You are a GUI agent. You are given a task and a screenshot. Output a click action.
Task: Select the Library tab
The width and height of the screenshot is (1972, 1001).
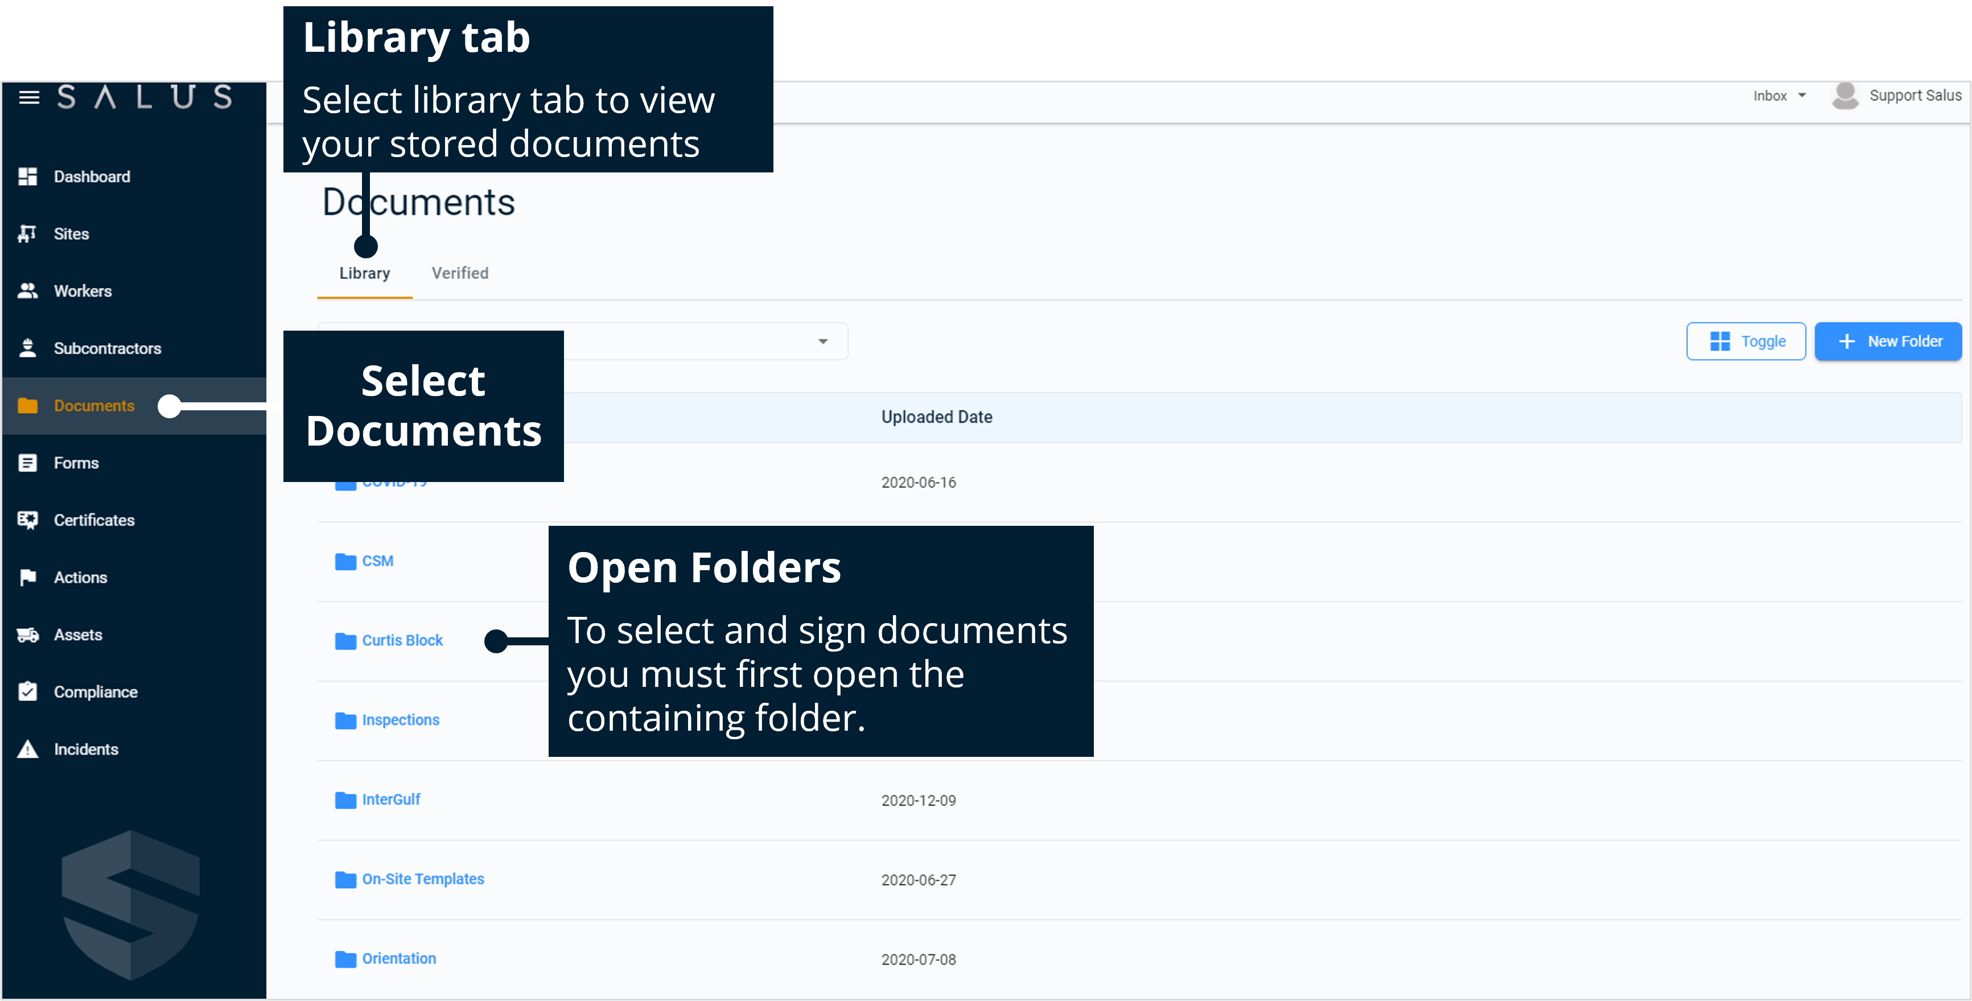pyautogui.click(x=364, y=273)
